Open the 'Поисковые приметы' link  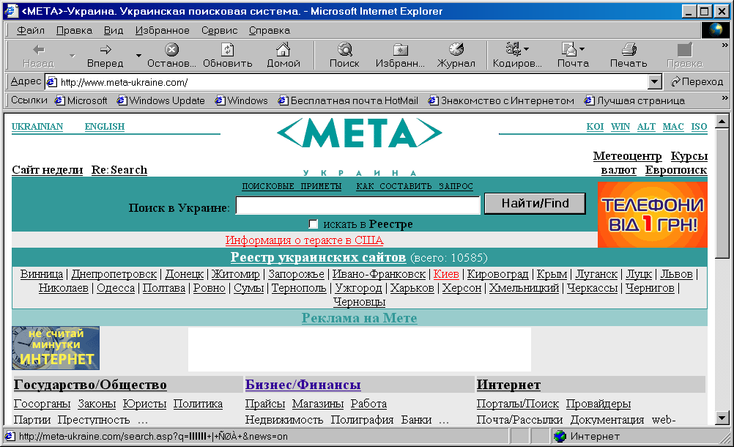[292, 186]
